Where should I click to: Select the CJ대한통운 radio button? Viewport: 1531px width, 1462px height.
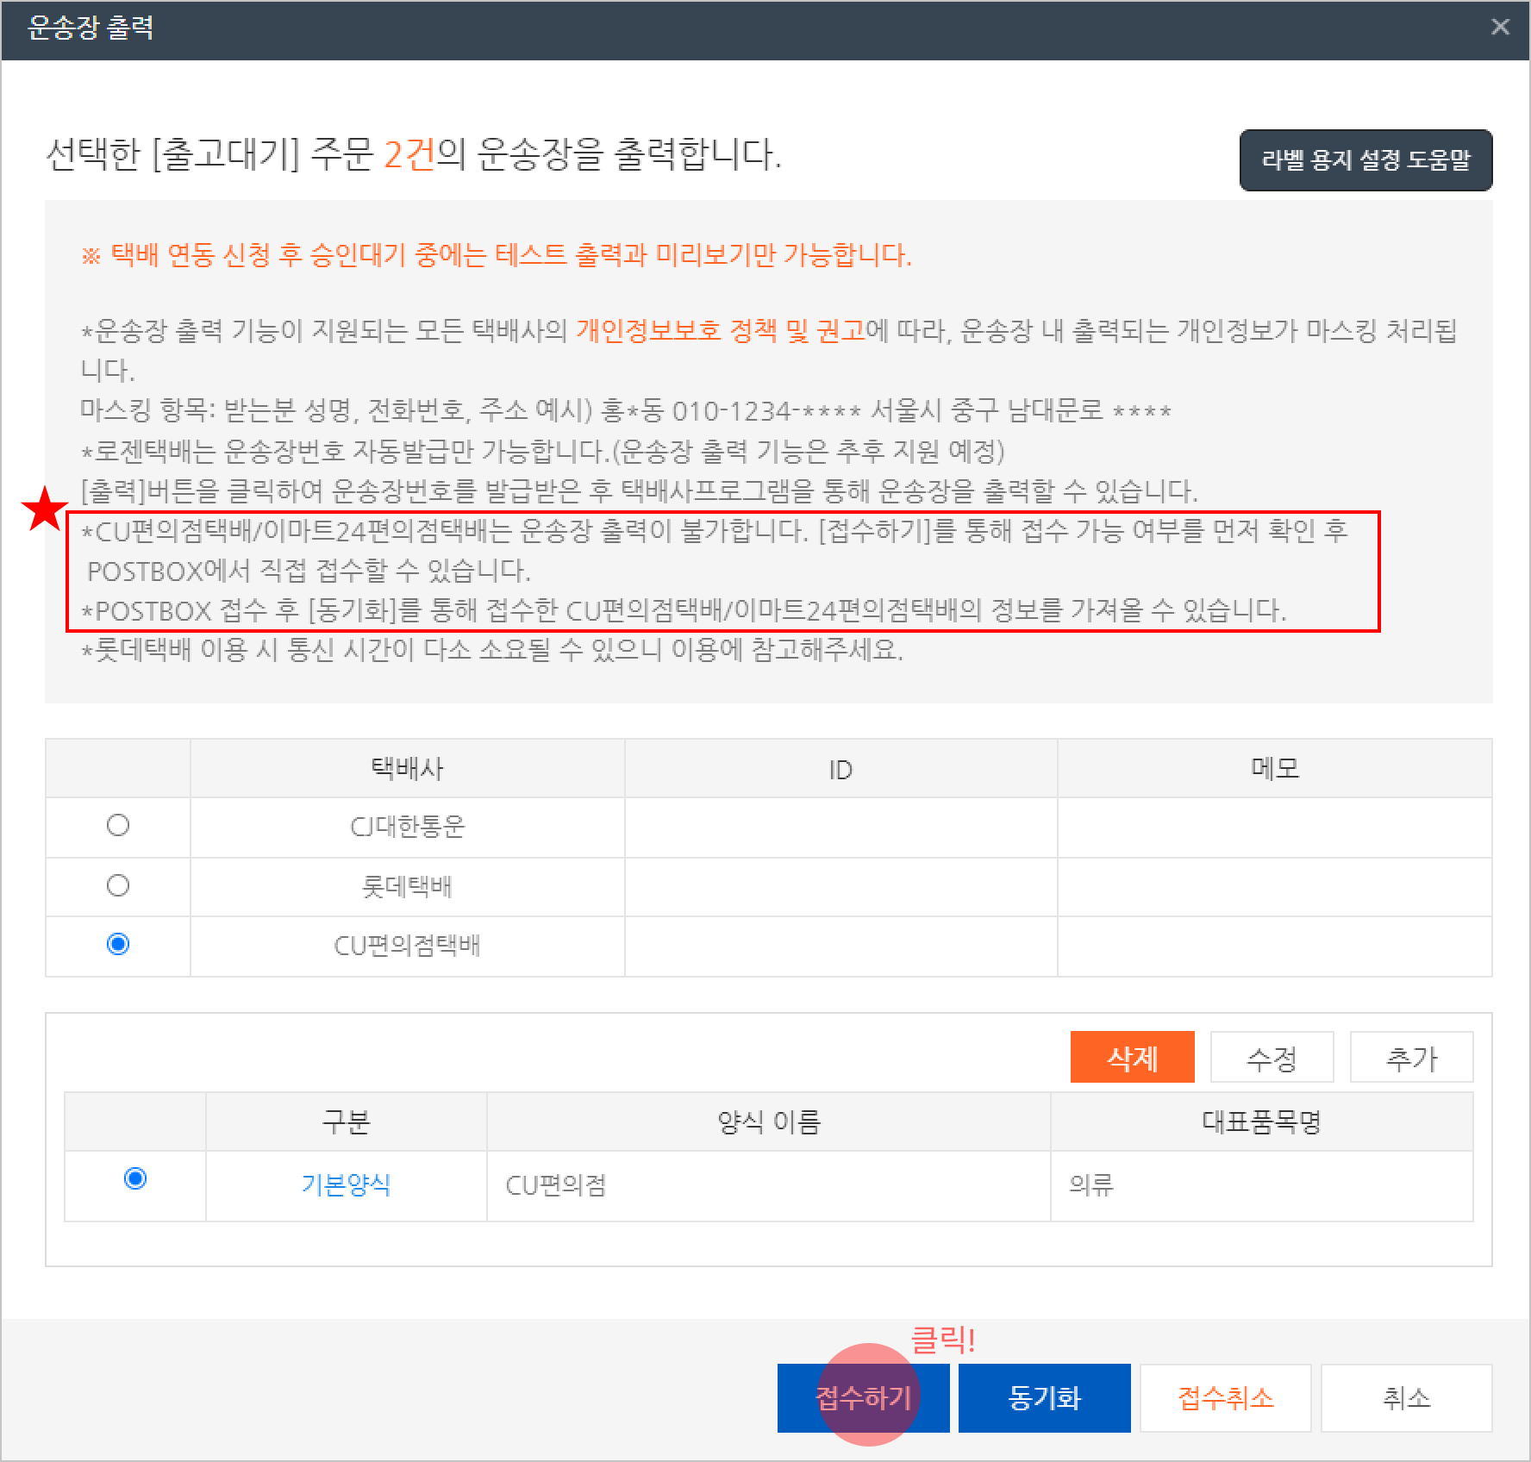[x=118, y=826]
